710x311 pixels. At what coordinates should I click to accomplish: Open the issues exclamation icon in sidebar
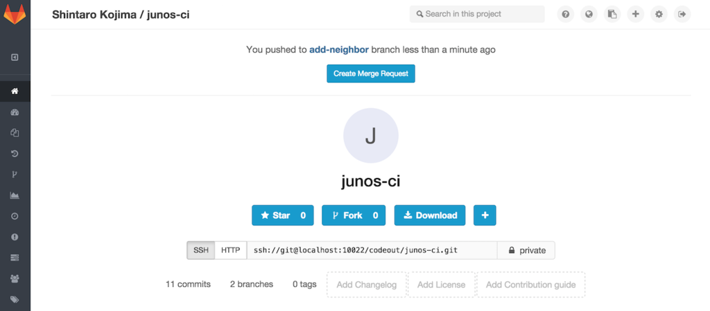tap(15, 237)
